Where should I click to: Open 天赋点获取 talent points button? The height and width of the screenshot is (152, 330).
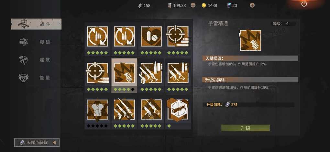point(37,143)
